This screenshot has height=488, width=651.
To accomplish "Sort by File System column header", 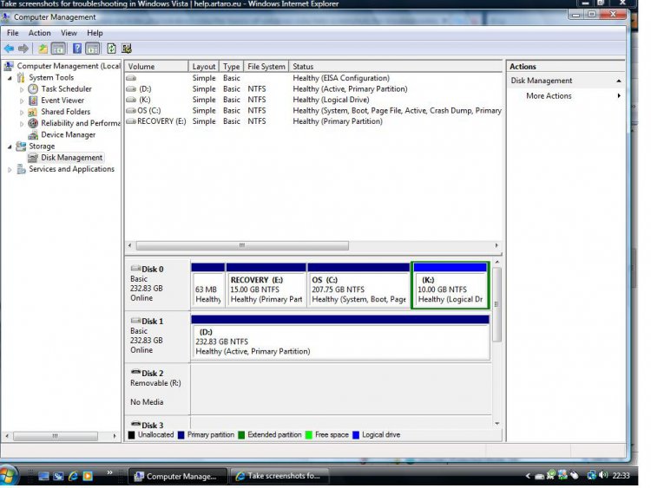I will pos(266,67).
